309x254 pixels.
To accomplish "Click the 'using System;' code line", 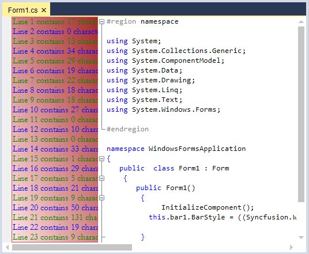I will pyautogui.click(x=134, y=41).
